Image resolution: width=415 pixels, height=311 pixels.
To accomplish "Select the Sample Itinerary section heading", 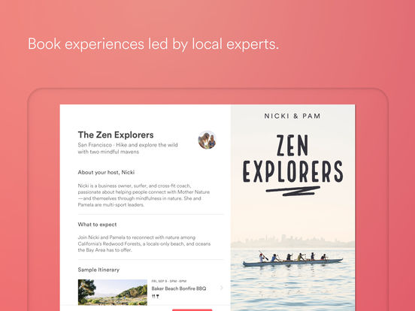I will click(x=98, y=270).
